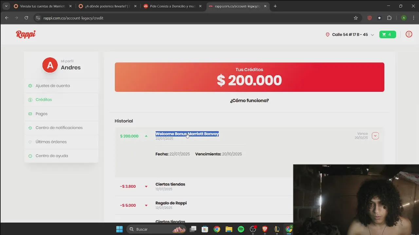Collapse the Welcome Bonus entry using the red chevron
Viewport: 419px width, 235px height.
click(x=375, y=136)
